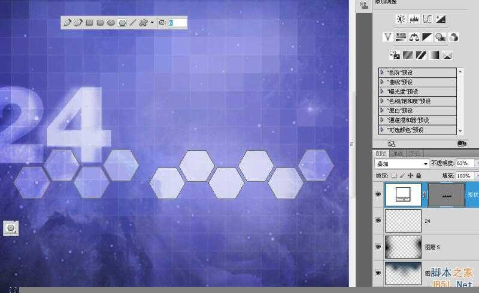Click the polygon tool icon on left edge
Image resolution: width=479 pixels, height=293 pixels.
point(11,228)
